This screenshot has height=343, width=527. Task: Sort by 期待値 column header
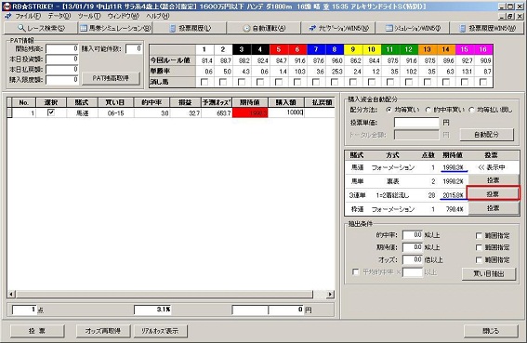click(x=250, y=102)
